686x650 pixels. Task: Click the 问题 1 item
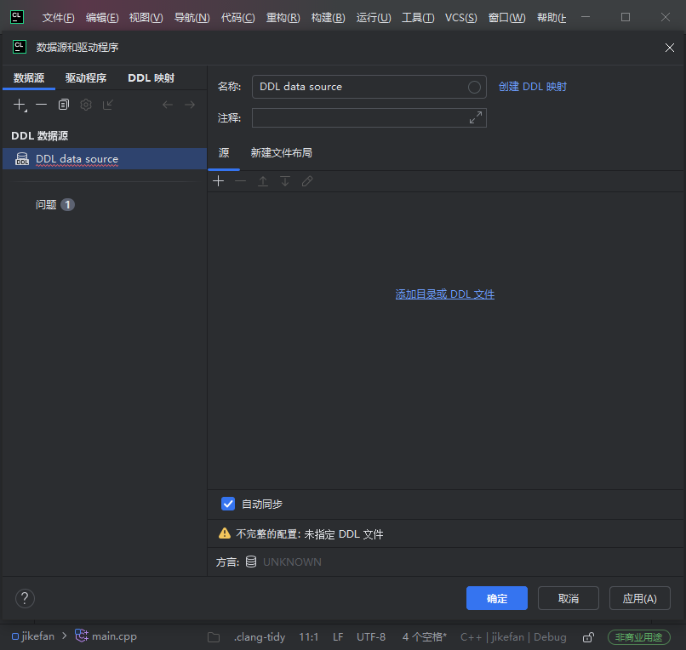click(x=55, y=205)
